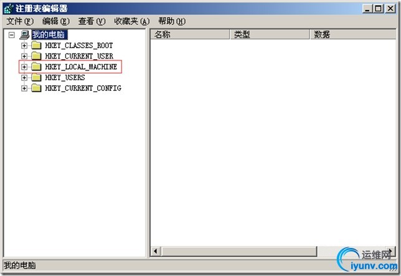Image resolution: width=401 pixels, height=276 pixels.
Task: Click the My Computer icon in tree
Action: (x=24, y=34)
